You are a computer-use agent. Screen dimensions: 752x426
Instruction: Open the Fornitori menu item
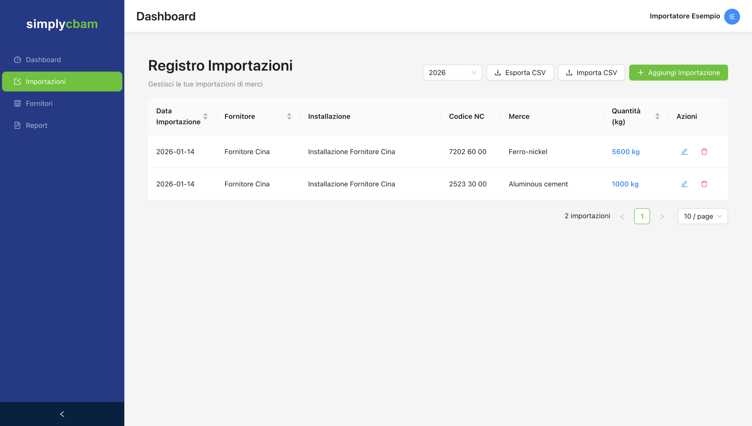(x=39, y=103)
